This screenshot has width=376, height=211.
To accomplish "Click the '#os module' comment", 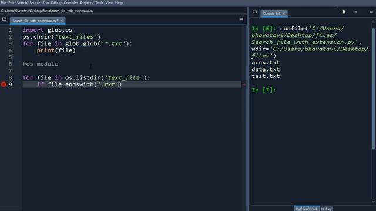I will 41,64.
